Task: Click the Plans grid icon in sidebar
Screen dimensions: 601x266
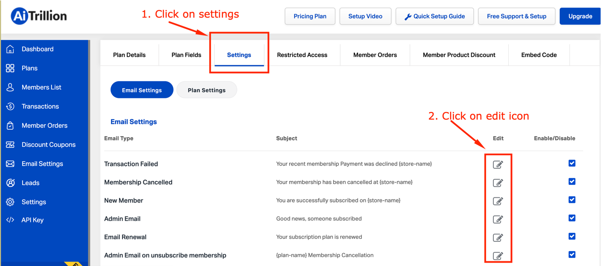Action: pyautogui.click(x=10, y=68)
